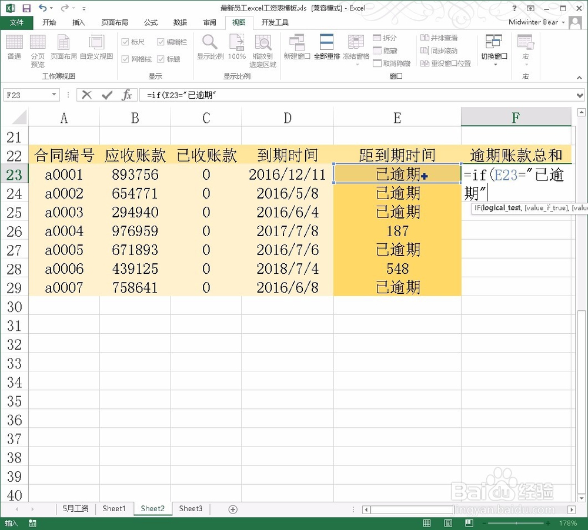Open a New Window (新建窗口)
The image size is (588, 530).
(297, 47)
